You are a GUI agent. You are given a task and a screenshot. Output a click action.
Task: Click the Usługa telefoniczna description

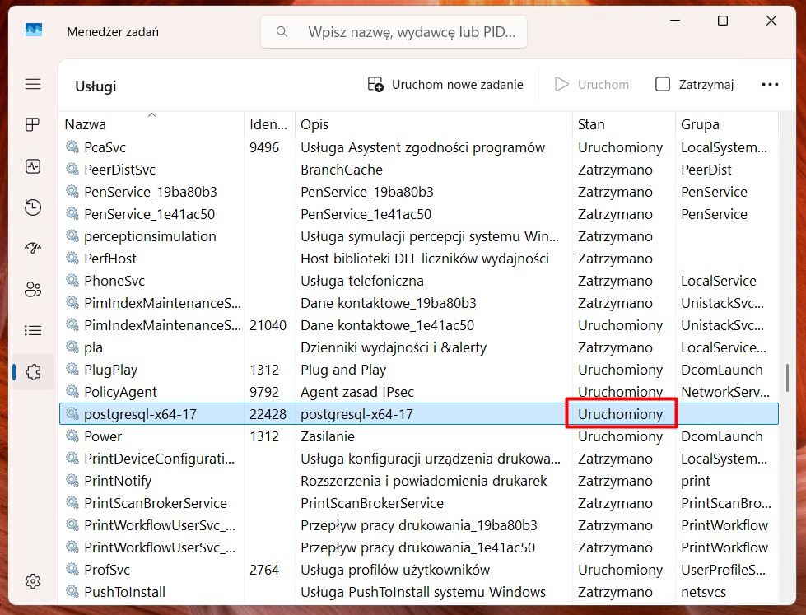362,280
